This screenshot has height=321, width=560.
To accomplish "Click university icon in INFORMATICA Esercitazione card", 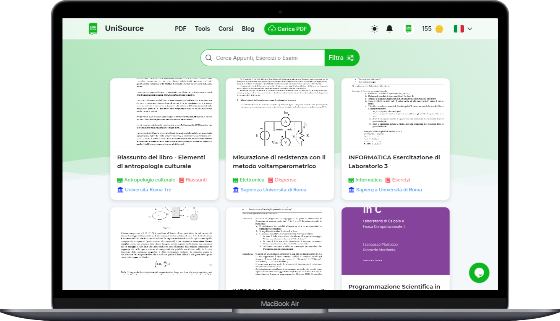I will coord(351,190).
